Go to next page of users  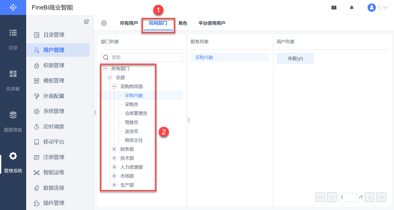369,197
